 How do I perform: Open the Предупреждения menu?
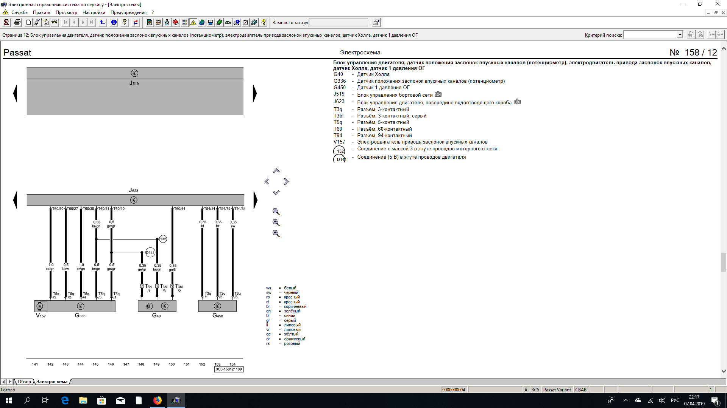click(128, 12)
